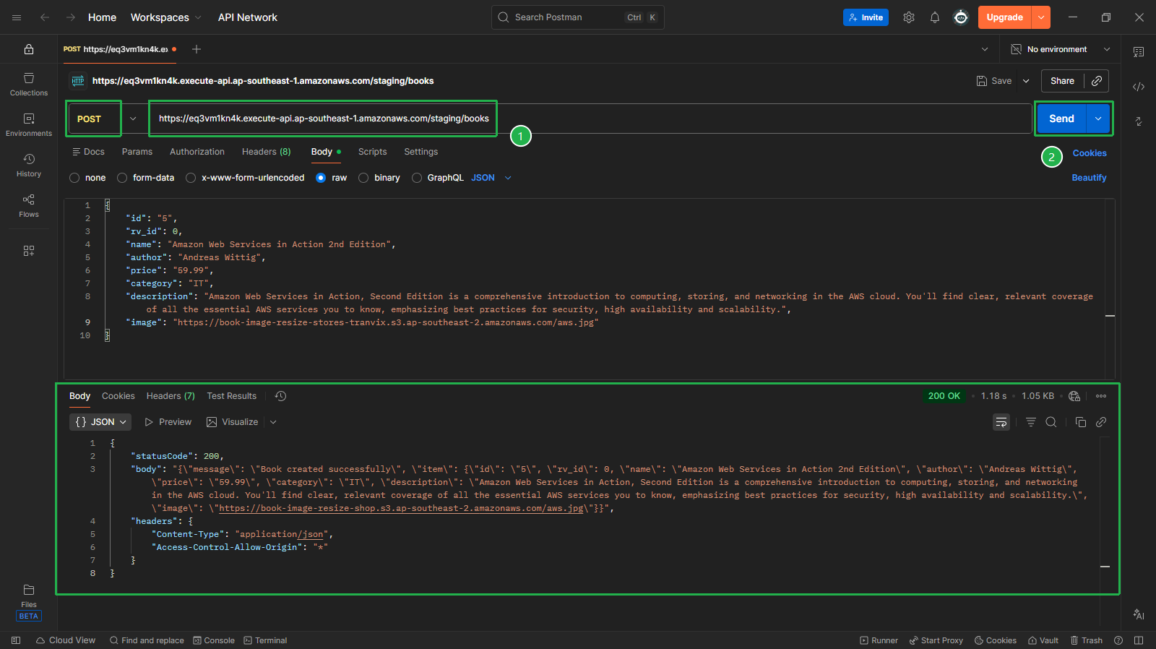Screen dimensions: 1156x649
Task: Open the Save options dropdown
Action: (1026, 81)
